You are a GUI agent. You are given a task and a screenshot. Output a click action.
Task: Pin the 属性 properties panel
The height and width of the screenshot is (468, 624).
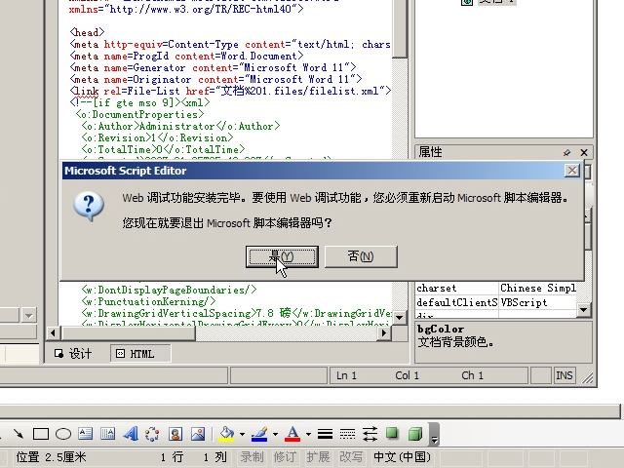566,152
